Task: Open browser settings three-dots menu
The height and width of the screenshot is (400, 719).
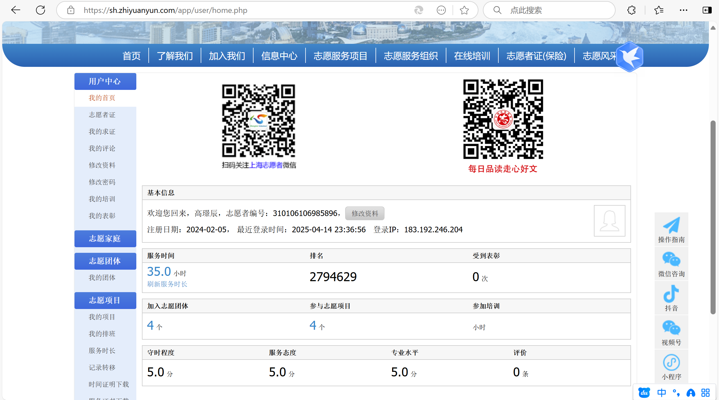Action: click(x=683, y=10)
